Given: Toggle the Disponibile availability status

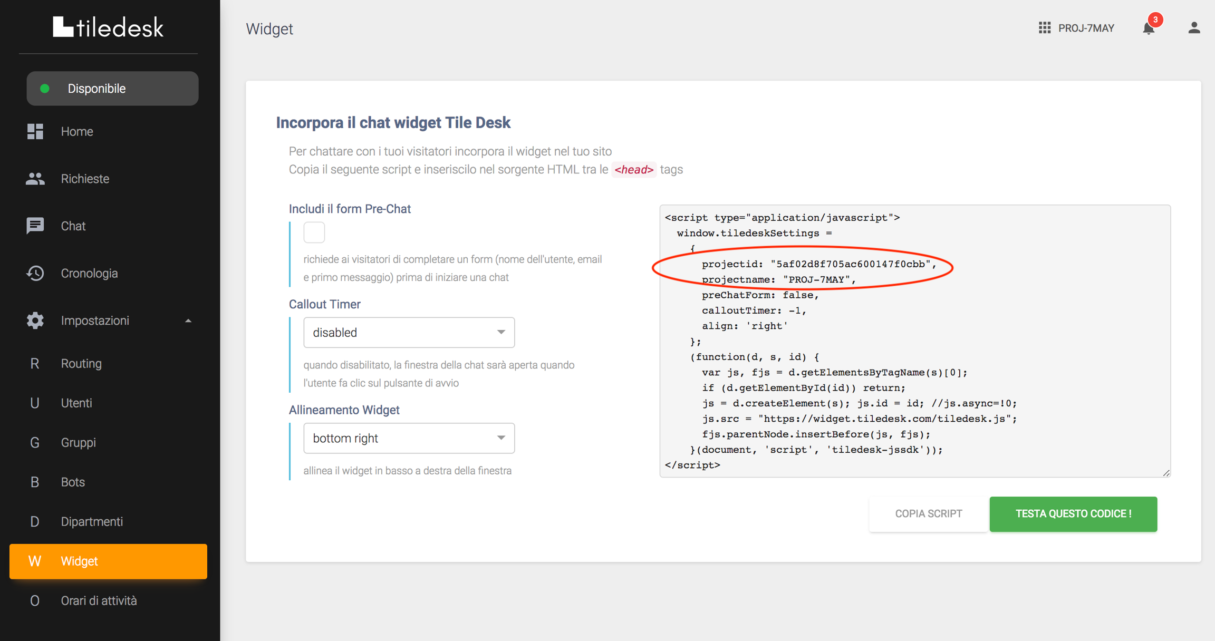Looking at the screenshot, I should pos(112,89).
